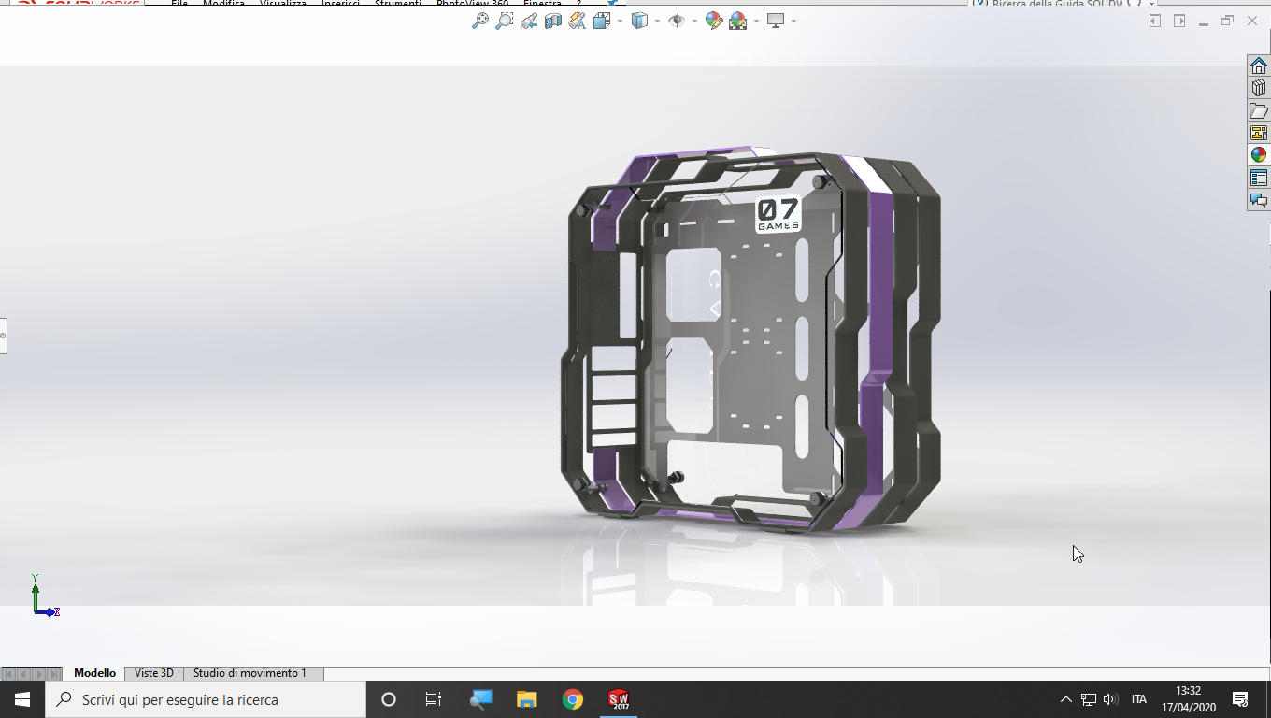Click the Previous View icon
This screenshot has height=718, width=1271.
point(529,21)
